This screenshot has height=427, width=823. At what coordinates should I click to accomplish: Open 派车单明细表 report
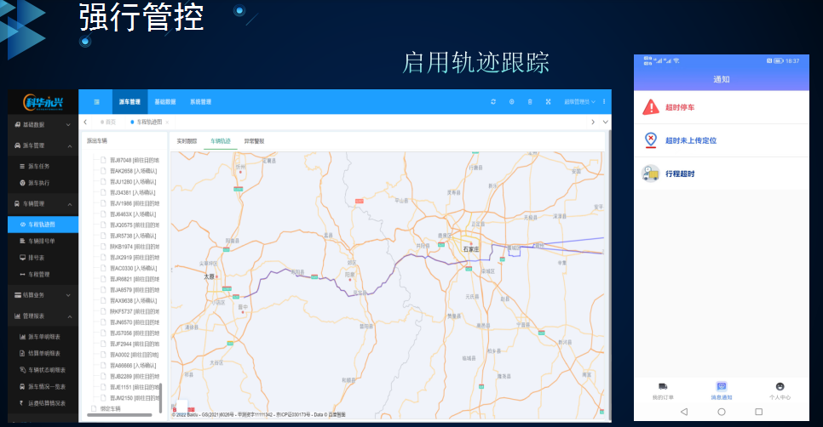pos(43,337)
